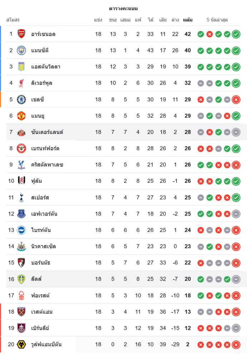The height and width of the screenshot is (357, 247).
Task: Click the Chelsea club crest icon
Action: [21, 99]
